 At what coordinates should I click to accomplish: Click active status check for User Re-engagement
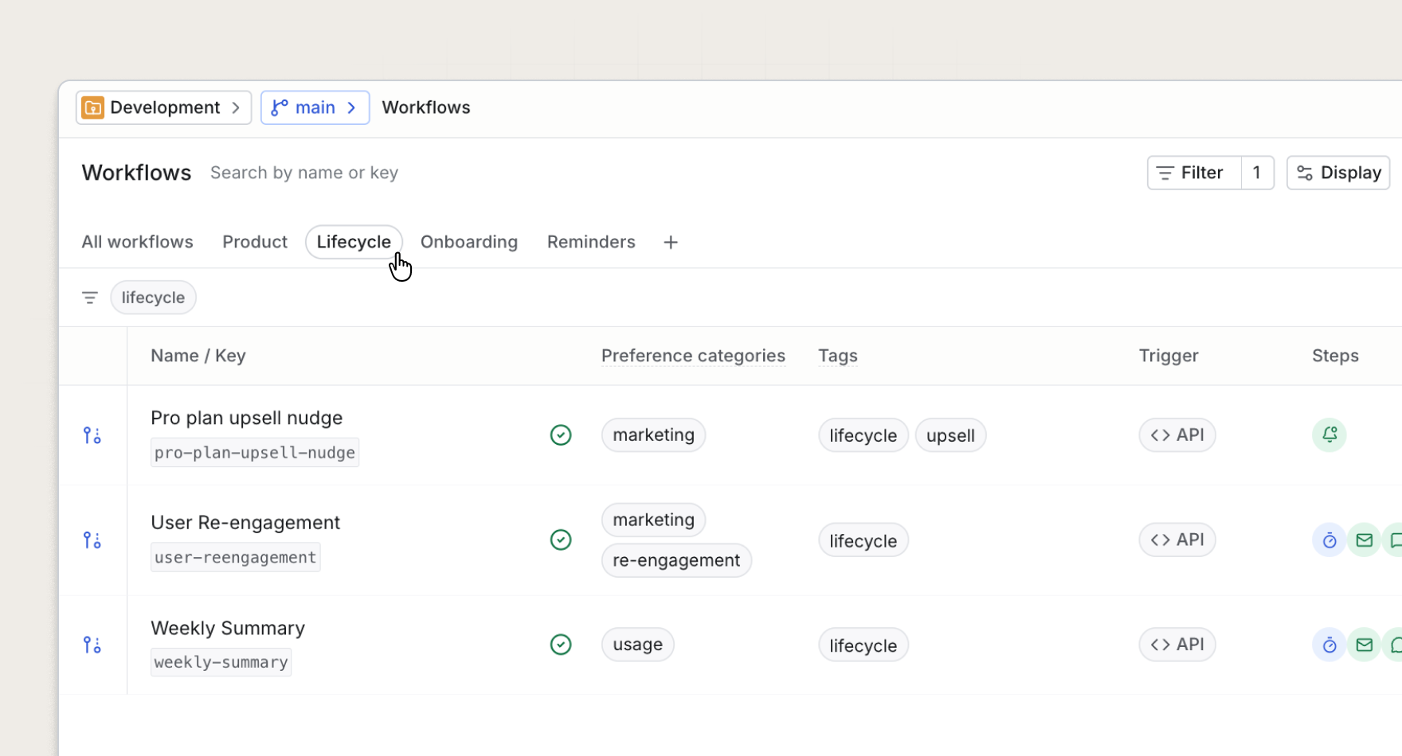coord(561,540)
